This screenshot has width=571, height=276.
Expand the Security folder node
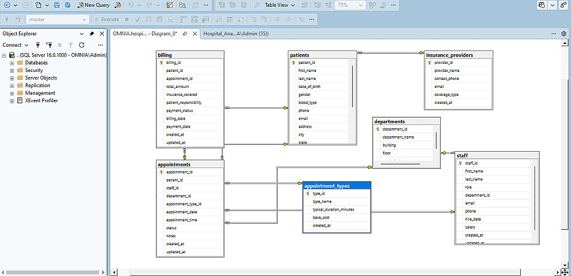(12, 71)
